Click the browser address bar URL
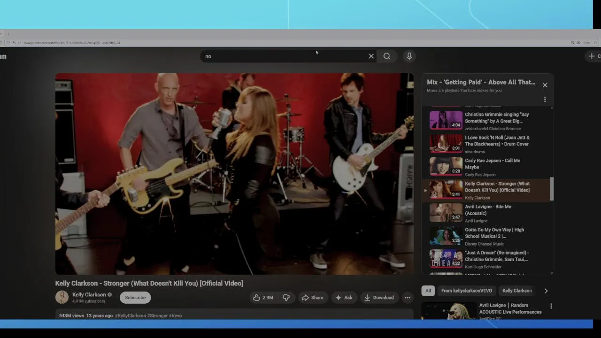The height and width of the screenshot is (338, 601). [x=72, y=43]
